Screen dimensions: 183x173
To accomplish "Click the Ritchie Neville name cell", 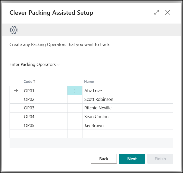I will pyautogui.click(x=127, y=108).
